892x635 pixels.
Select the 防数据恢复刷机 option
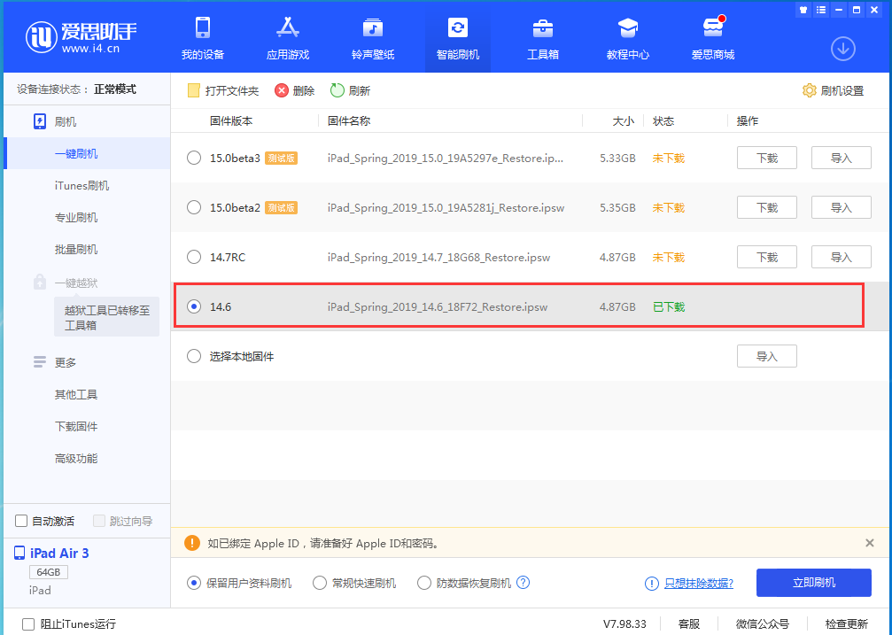(x=424, y=582)
